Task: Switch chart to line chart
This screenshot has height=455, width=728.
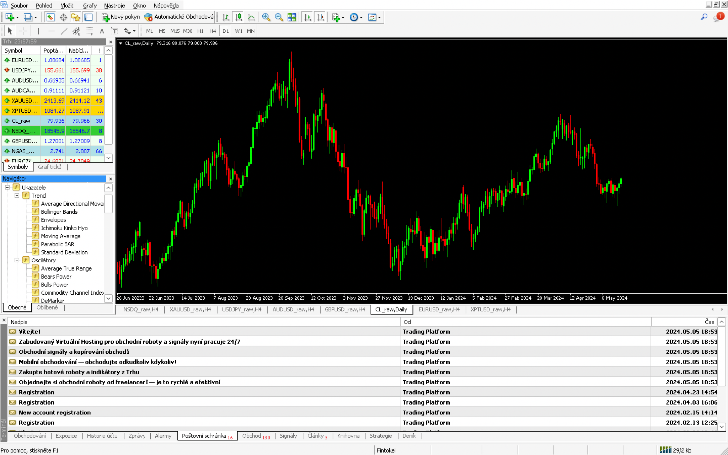Action: [251, 17]
